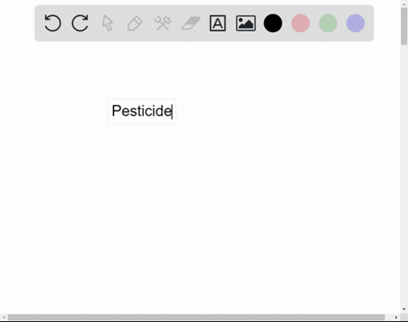Select the pen drawing tool
Image resolution: width=408 pixels, height=322 pixels.
(x=135, y=23)
